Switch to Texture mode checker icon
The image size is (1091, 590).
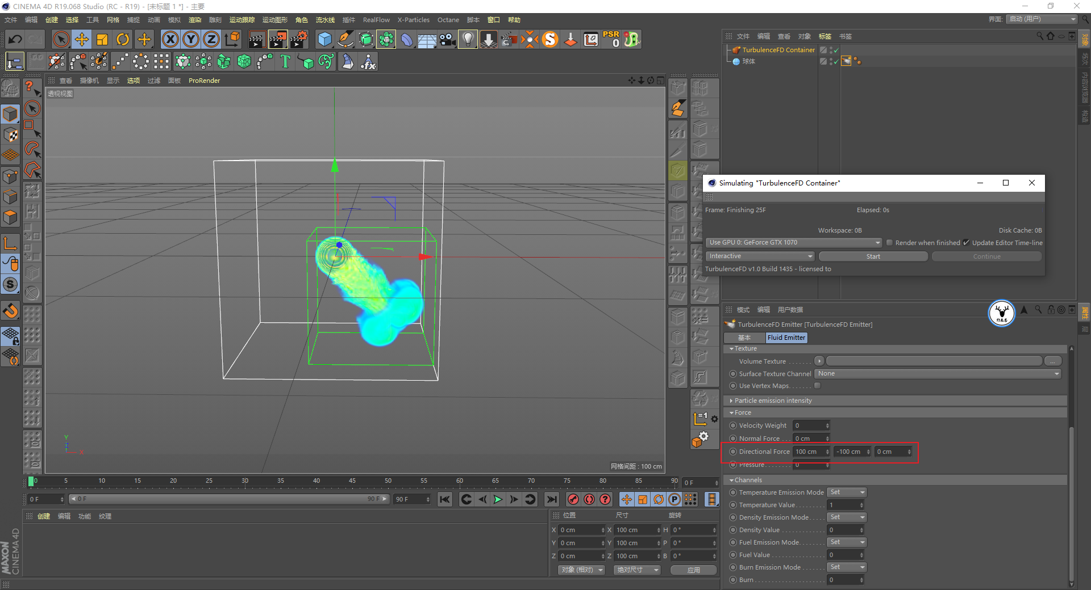tap(10, 134)
